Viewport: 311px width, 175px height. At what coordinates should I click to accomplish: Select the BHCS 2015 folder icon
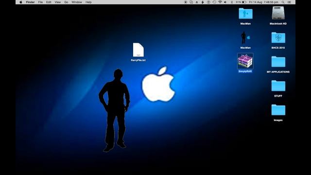coord(278,37)
